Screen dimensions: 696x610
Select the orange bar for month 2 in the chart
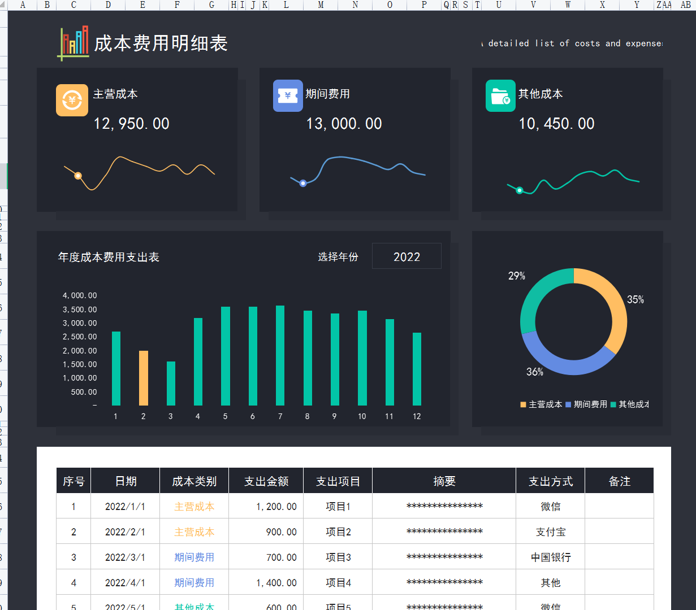click(143, 378)
